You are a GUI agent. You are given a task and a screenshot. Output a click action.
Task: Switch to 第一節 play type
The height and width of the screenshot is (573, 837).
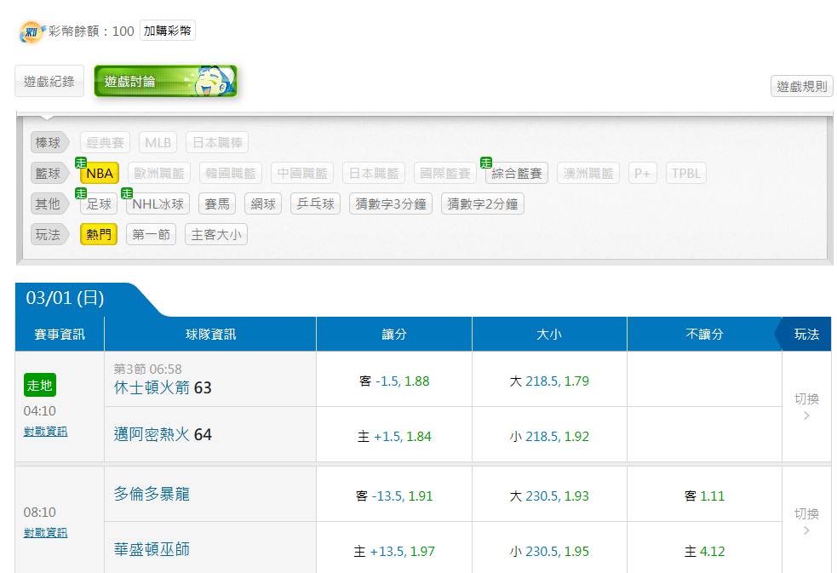151,235
